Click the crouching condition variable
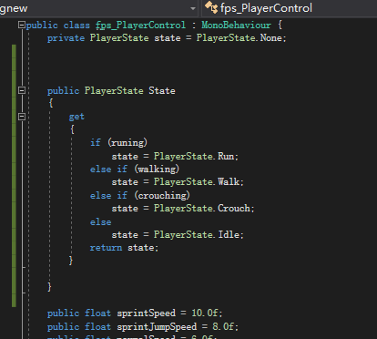This screenshot has height=339, width=377. pyautogui.click(x=162, y=195)
